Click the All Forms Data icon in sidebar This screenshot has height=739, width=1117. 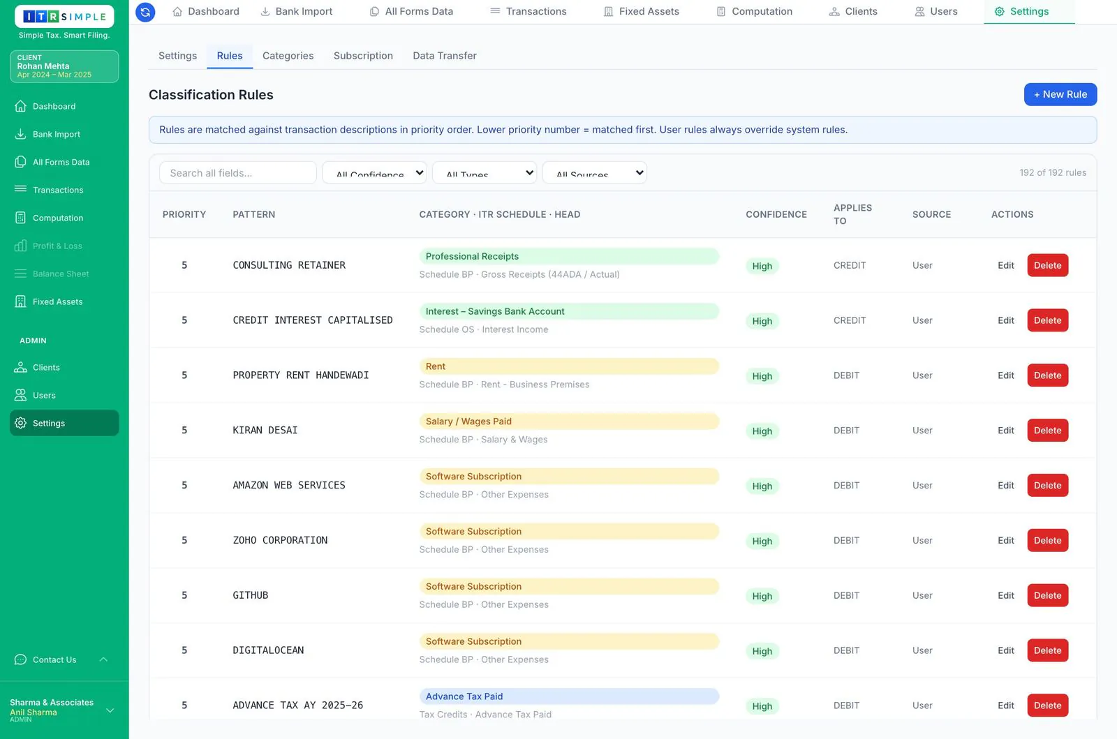click(x=21, y=162)
